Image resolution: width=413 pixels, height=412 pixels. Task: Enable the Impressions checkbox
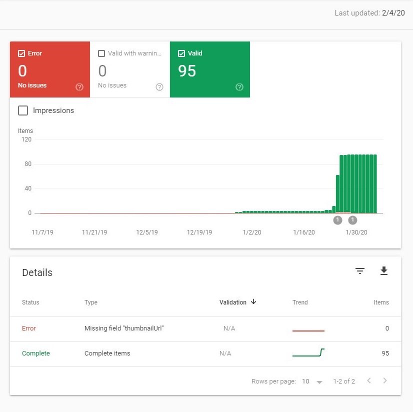(x=23, y=110)
